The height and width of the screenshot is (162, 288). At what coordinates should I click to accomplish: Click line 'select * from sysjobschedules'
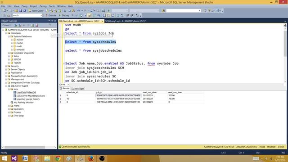pos(94,50)
